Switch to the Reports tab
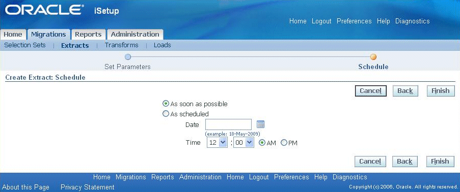The image size is (460, 192). [x=88, y=35]
